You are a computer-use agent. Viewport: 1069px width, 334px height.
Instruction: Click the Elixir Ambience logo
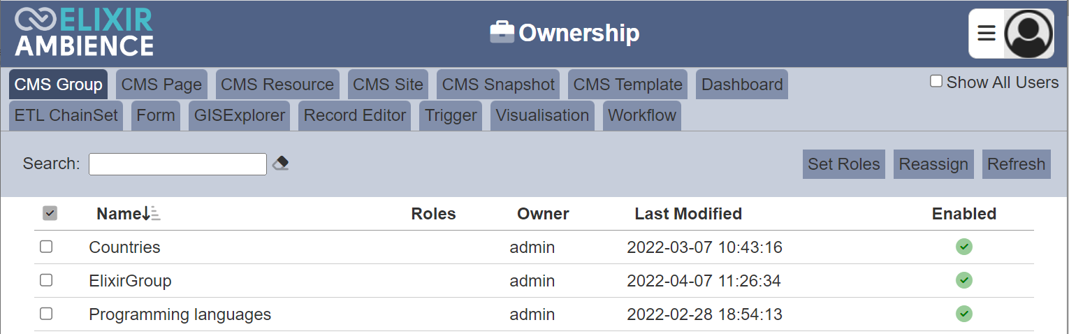[x=84, y=32]
